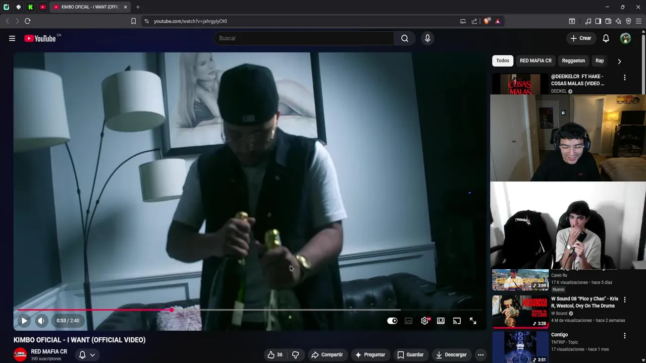This screenshot has height=363, width=646.
Task: Open the Brave Rewards triangle icon
Action: [x=498, y=21]
